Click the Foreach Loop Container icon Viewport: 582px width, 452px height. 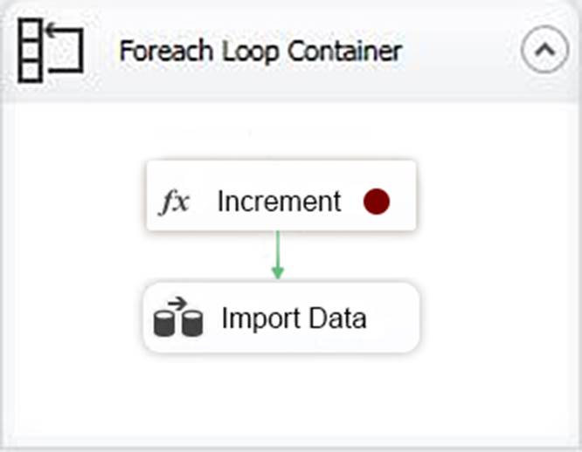tap(51, 51)
